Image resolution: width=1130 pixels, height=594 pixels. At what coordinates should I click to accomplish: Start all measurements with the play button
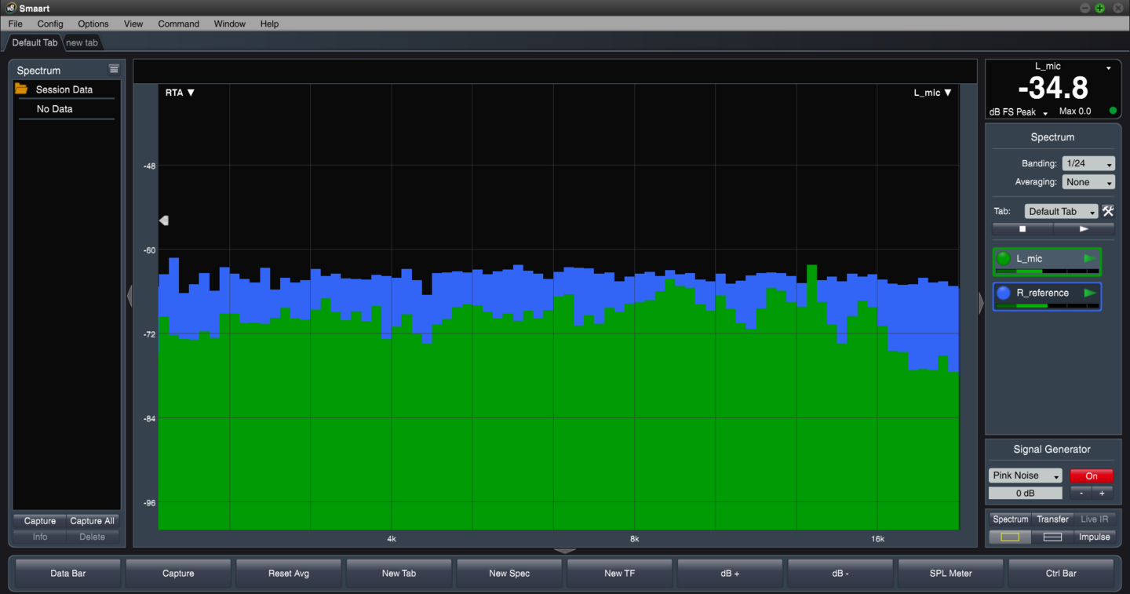1083,229
